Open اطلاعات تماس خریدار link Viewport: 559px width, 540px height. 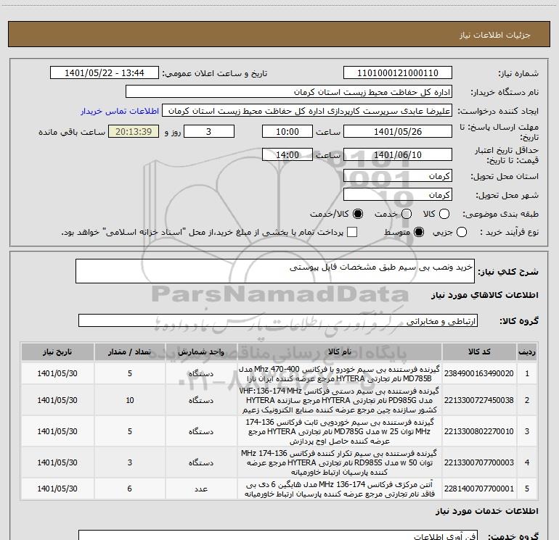pyautogui.click(x=120, y=111)
